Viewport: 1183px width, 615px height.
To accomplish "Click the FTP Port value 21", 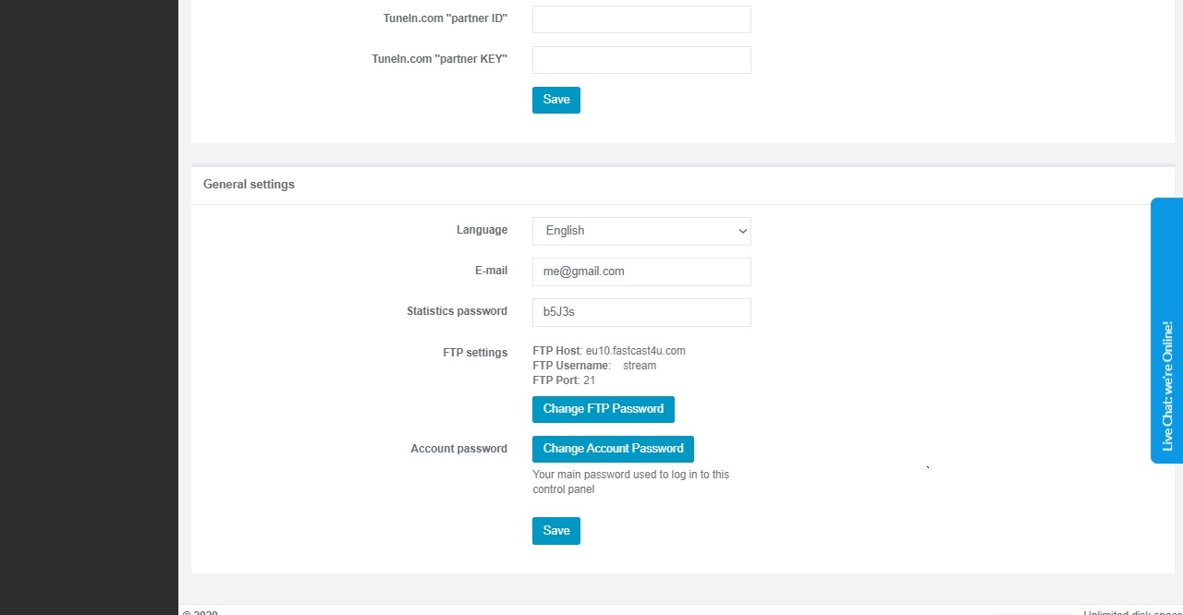I will (x=590, y=380).
